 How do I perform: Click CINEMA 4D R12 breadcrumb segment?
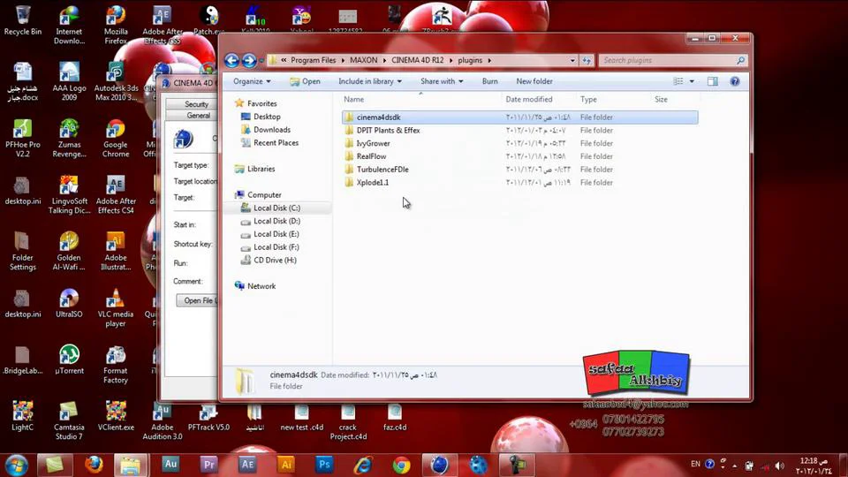point(418,60)
